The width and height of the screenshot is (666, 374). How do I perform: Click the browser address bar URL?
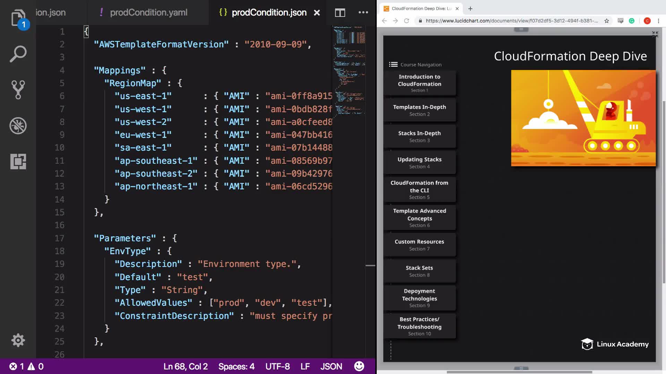coord(511,21)
